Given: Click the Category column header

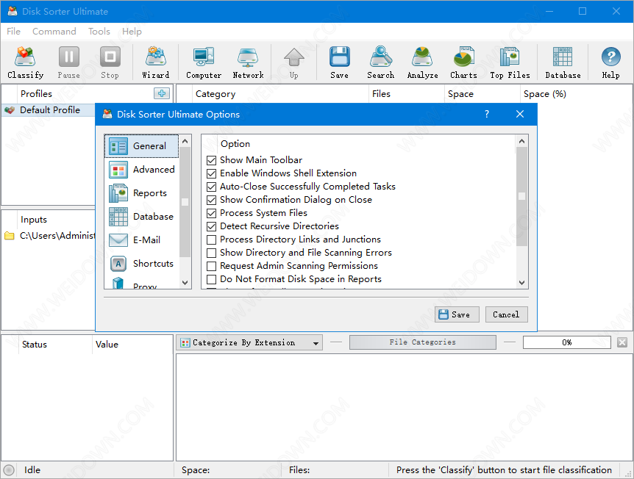Looking at the screenshot, I should point(279,94).
